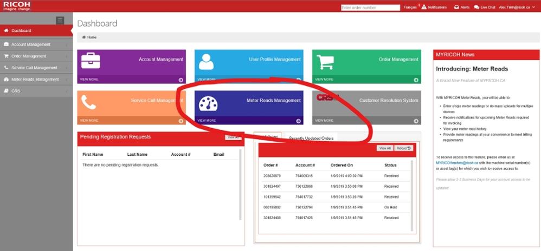Click the CRS book icon in sidebar
The image size is (541, 251).
pos(6,91)
